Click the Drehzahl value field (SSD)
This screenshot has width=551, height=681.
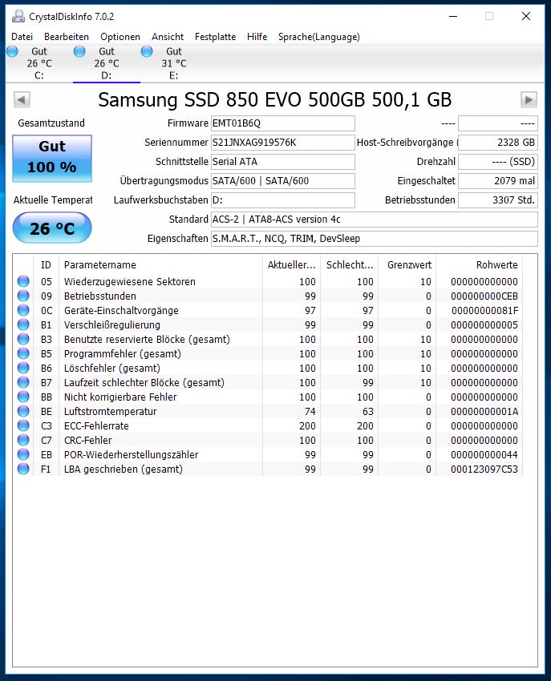498,162
